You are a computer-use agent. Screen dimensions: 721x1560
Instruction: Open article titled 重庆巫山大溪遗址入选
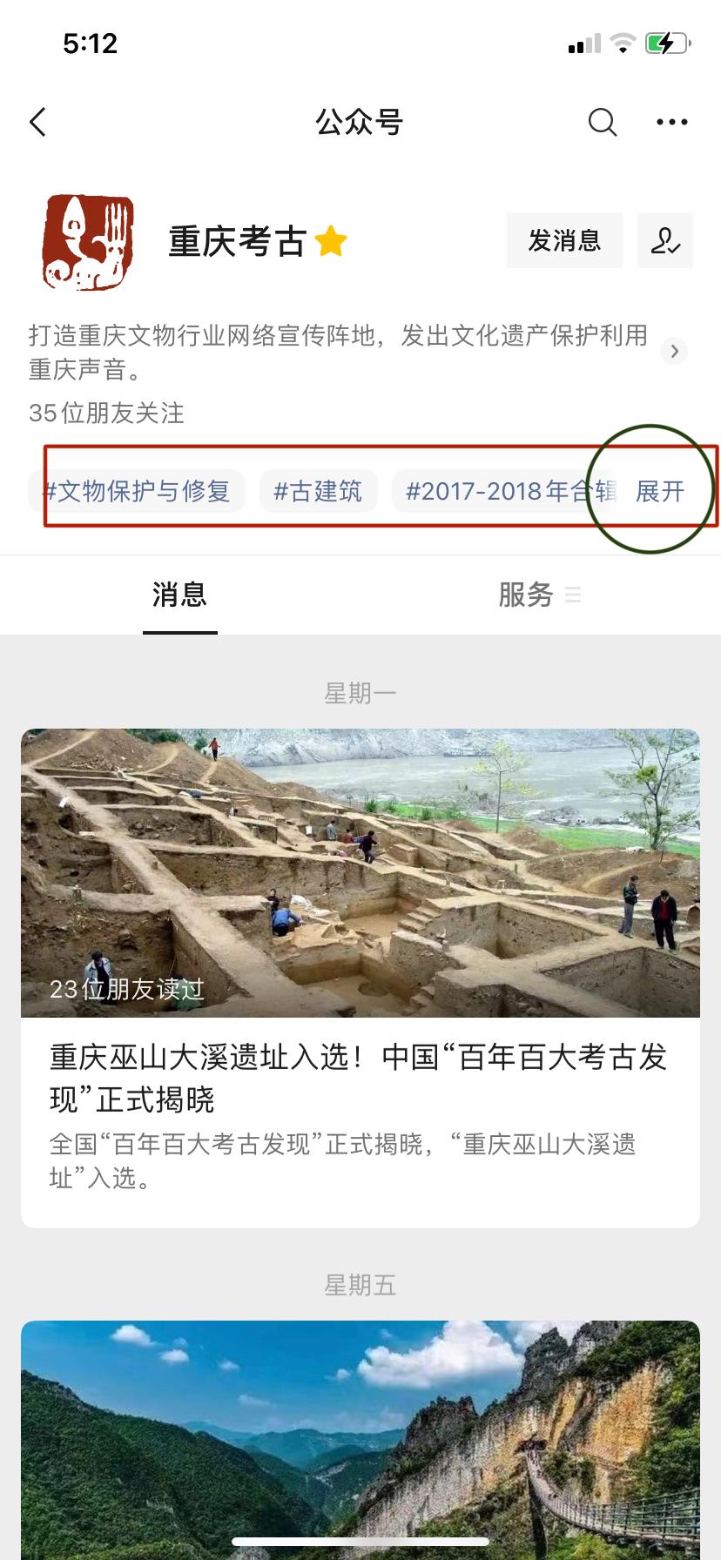click(358, 1079)
